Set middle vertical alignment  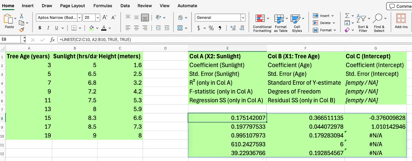[x=136, y=17]
